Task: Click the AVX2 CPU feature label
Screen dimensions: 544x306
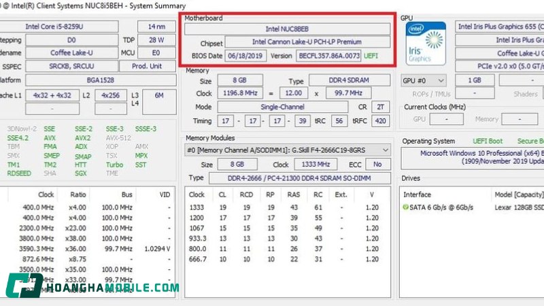Action: tap(82, 137)
